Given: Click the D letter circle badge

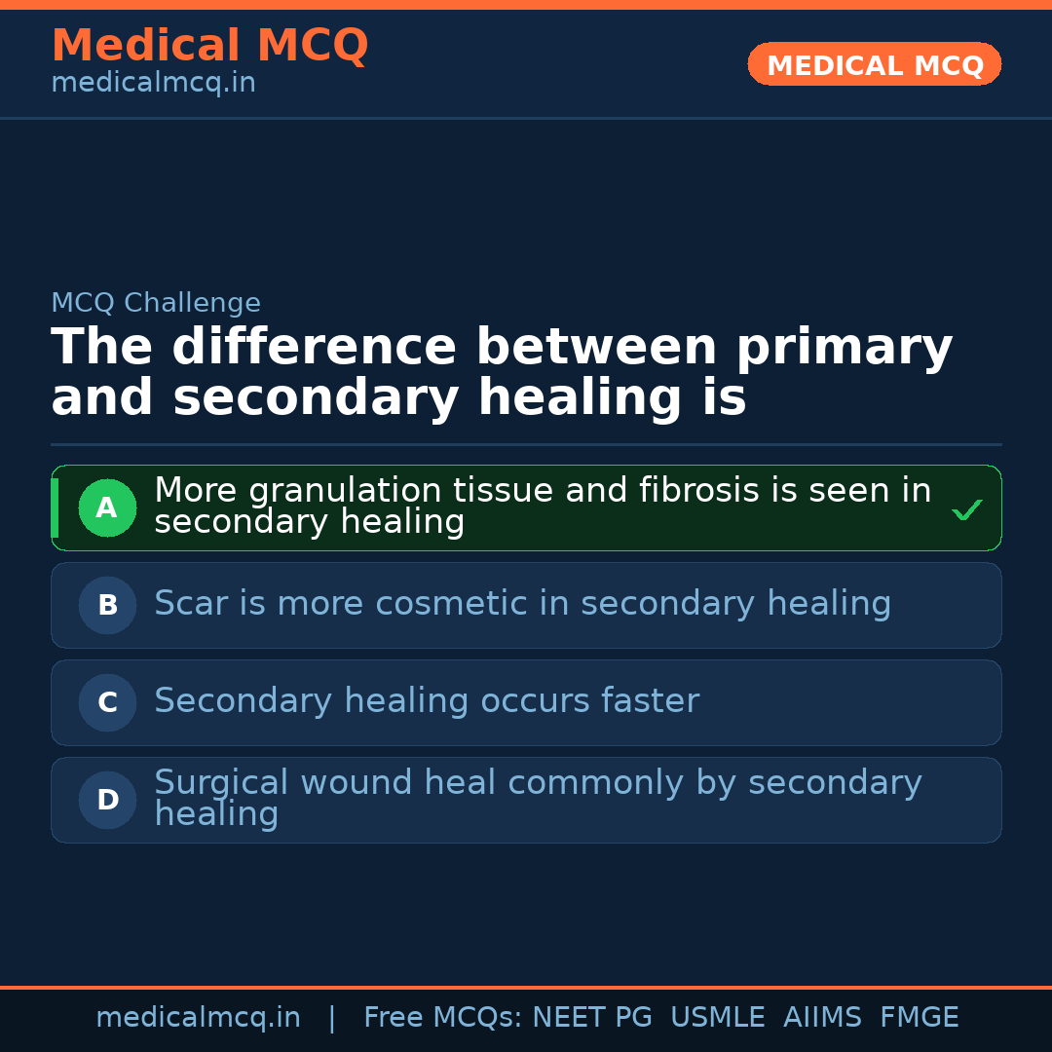Looking at the screenshot, I should (x=107, y=800).
